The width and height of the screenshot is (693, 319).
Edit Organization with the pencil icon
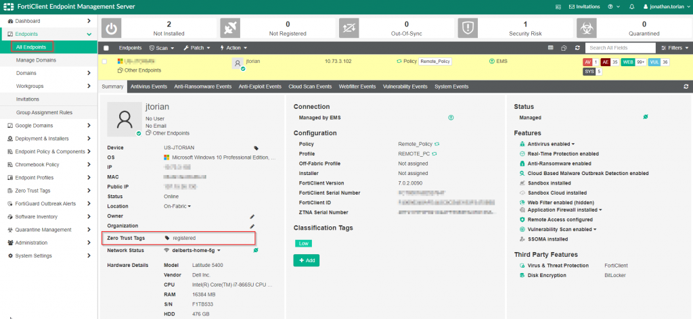click(x=252, y=226)
